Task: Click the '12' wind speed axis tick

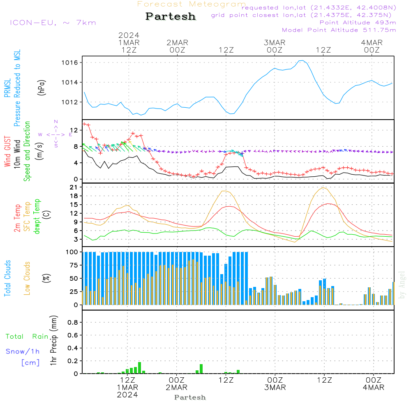Action: click(x=74, y=130)
